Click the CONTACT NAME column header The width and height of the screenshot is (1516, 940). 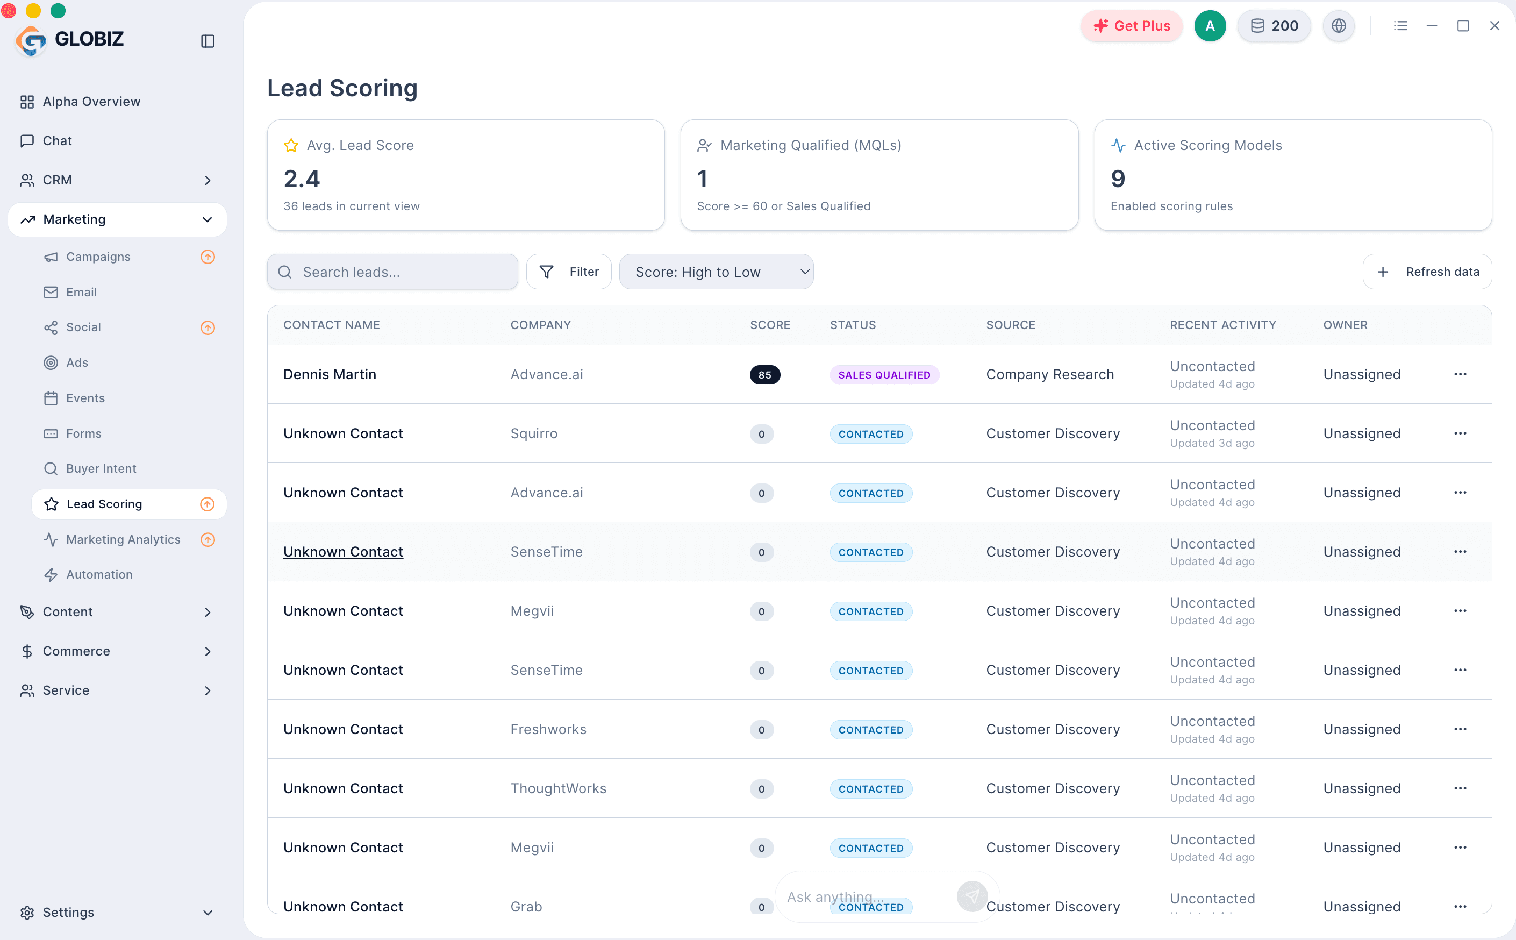click(331, 325)
